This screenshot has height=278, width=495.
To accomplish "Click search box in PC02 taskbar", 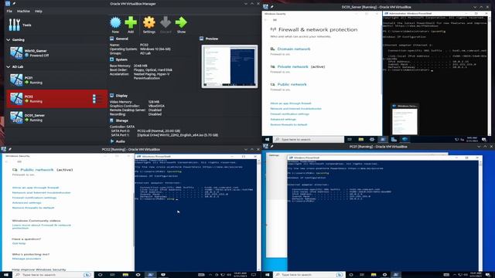I will (53, 275).
